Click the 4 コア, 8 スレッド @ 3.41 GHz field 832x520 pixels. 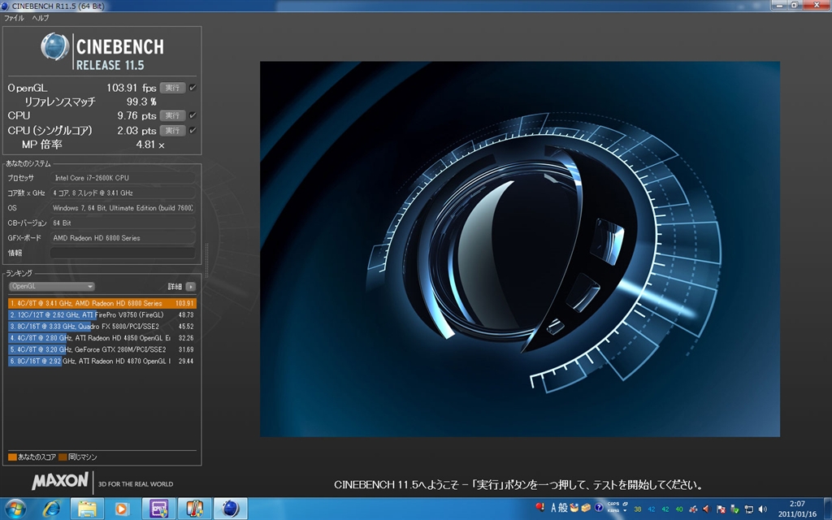pos(123,193)
